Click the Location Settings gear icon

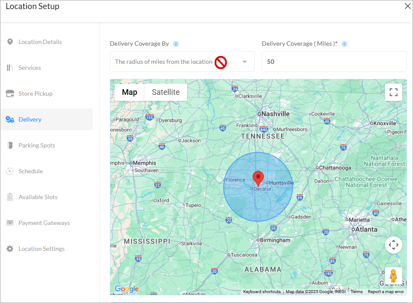pos(10,249)
